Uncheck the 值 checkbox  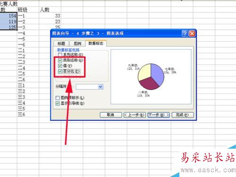(60, 66)
